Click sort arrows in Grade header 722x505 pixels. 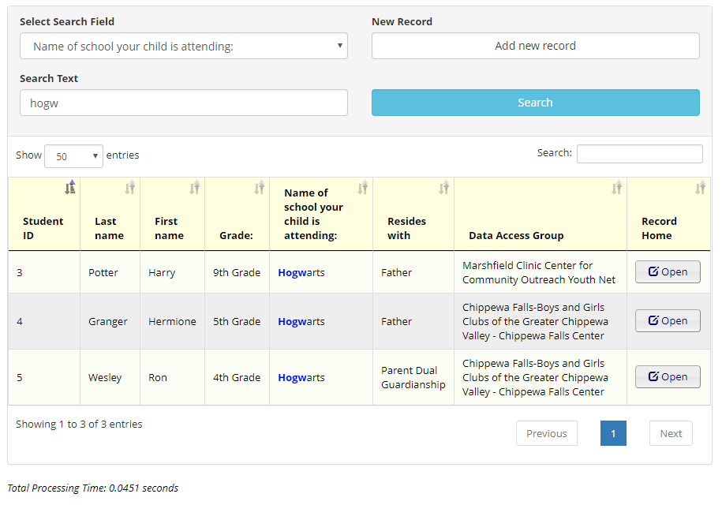(260, 187)
